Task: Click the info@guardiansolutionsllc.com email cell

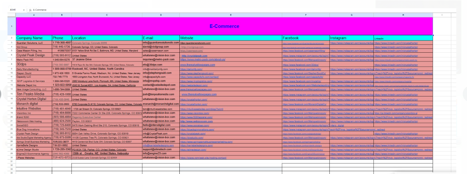Action: tap(161, 43)
